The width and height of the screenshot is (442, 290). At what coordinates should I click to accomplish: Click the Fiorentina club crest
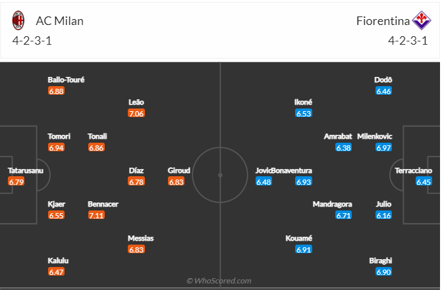click(420, 20)
